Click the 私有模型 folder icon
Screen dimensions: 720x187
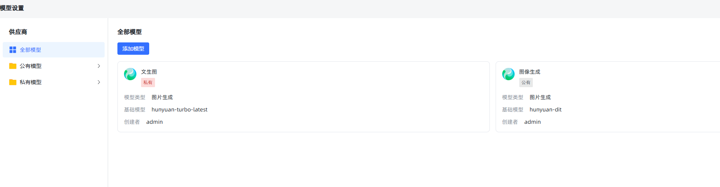(x=13, y=82)
